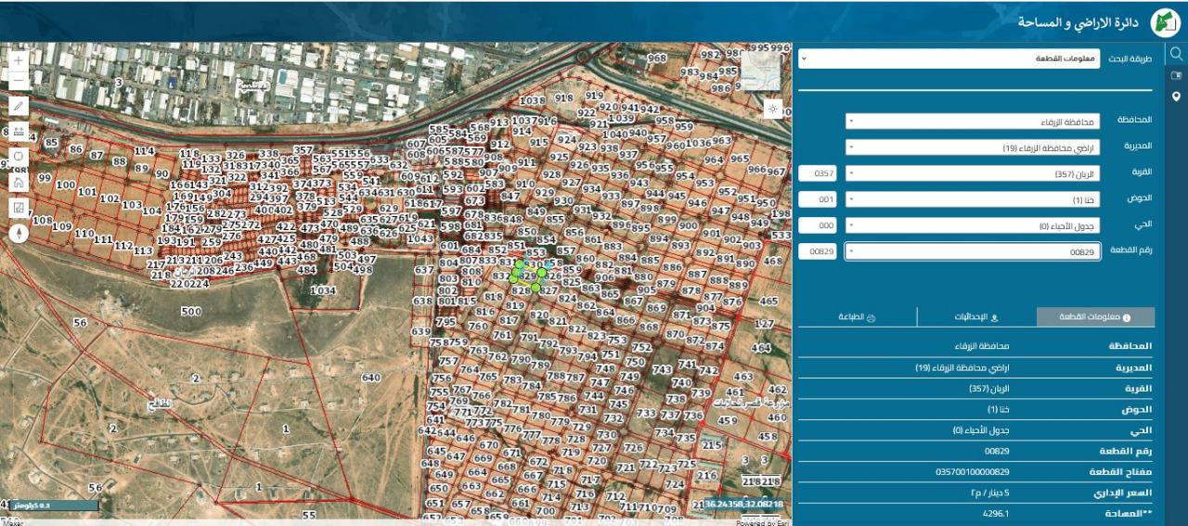Open the distance measurement ruler tool
This screenshot has width=1188, height=526.
coord(19,131)
